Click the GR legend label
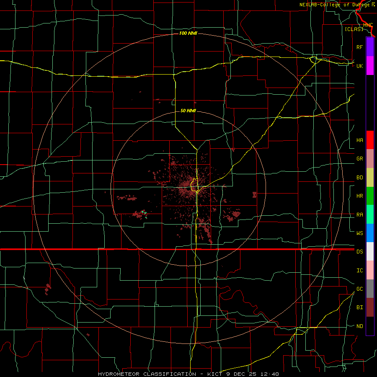 [359, 159]
